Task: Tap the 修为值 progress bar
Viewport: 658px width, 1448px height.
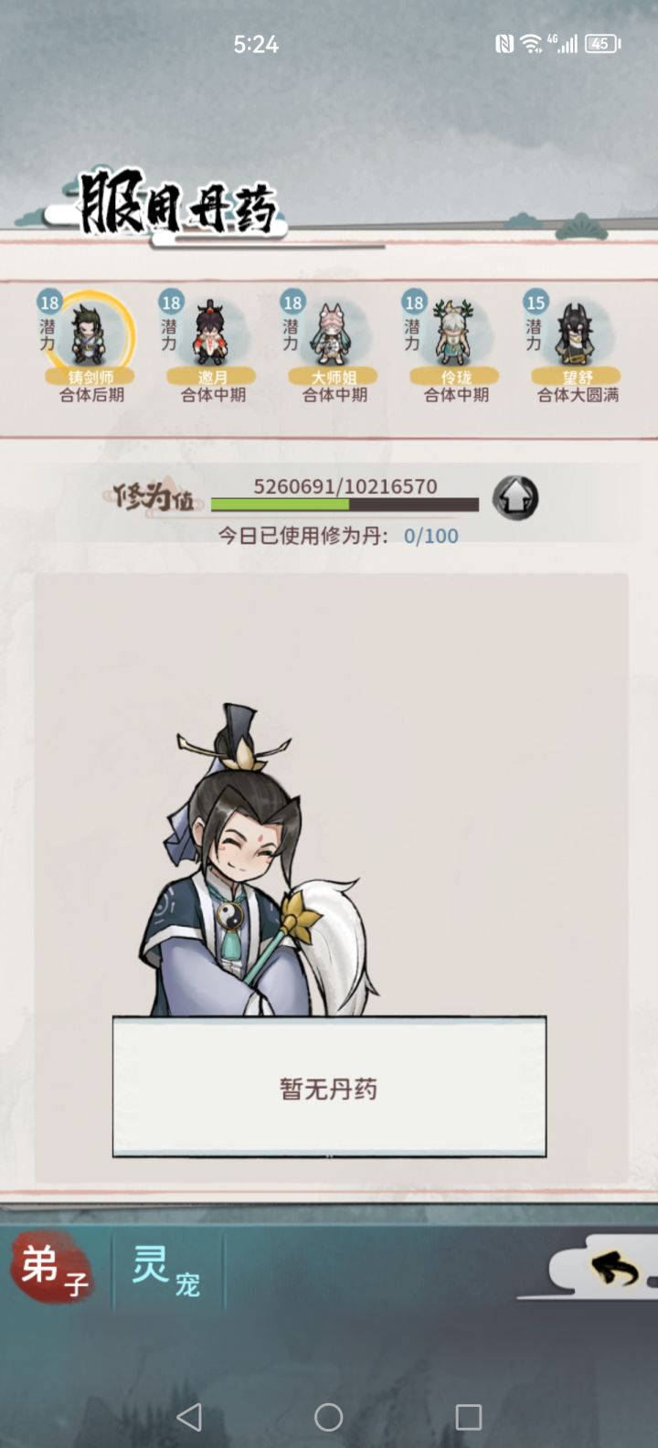Action: [x=345, y=505]
